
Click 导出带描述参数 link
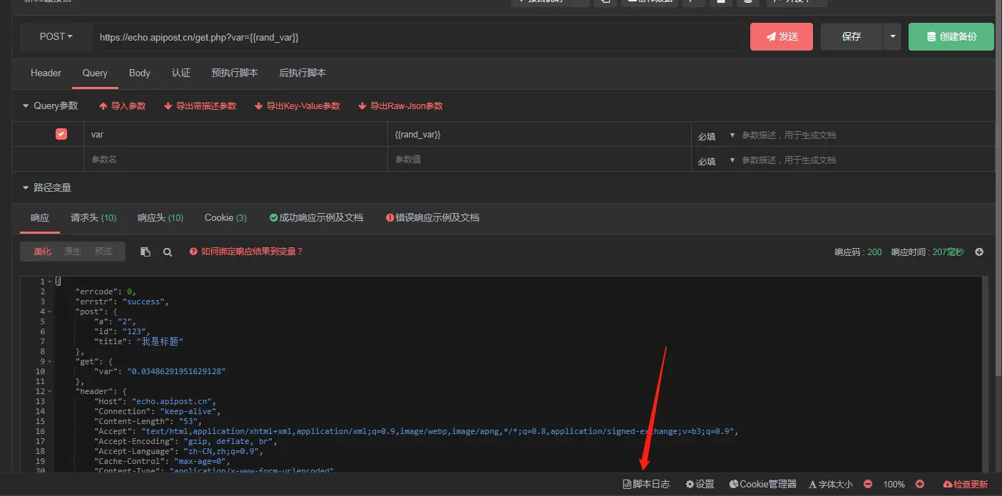[200, 105]
